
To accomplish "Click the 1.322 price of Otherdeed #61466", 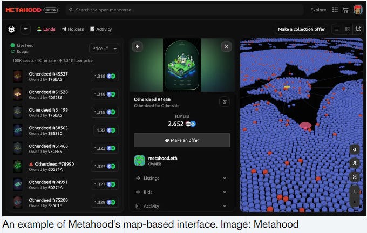I will (105, 148).
